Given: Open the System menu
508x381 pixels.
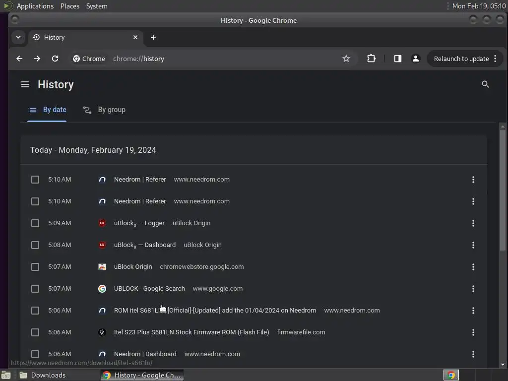Looking at the screenshot, I should (97, 6).
